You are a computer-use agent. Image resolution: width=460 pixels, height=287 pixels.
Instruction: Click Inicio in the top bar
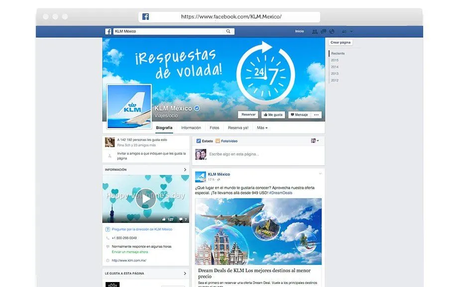click(x=300, y=31)
